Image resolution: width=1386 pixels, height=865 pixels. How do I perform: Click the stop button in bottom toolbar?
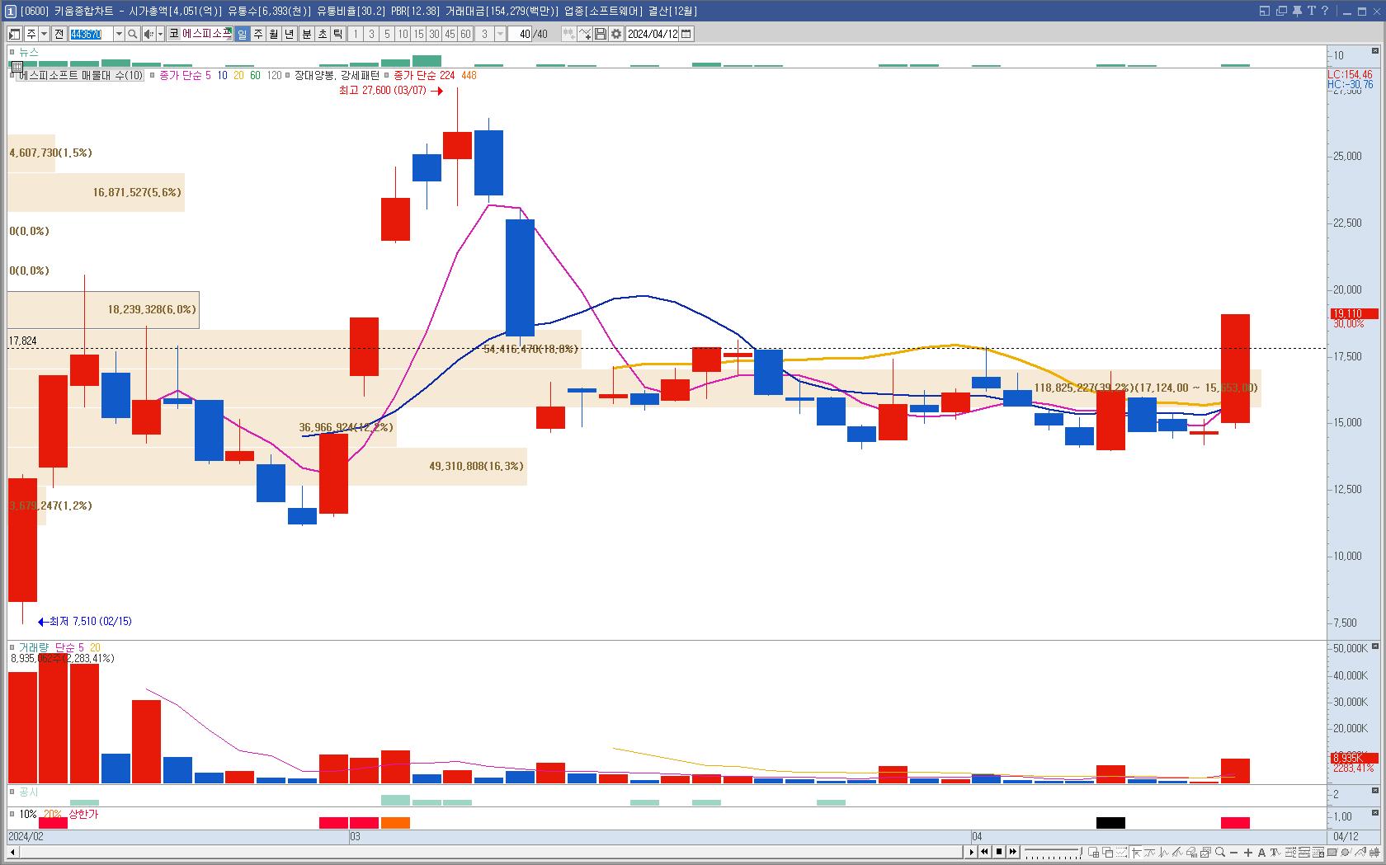[x=999, y=852]
